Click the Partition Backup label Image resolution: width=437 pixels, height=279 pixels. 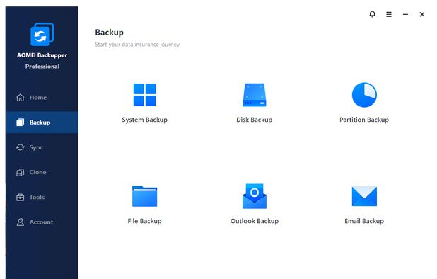point(364,120)
